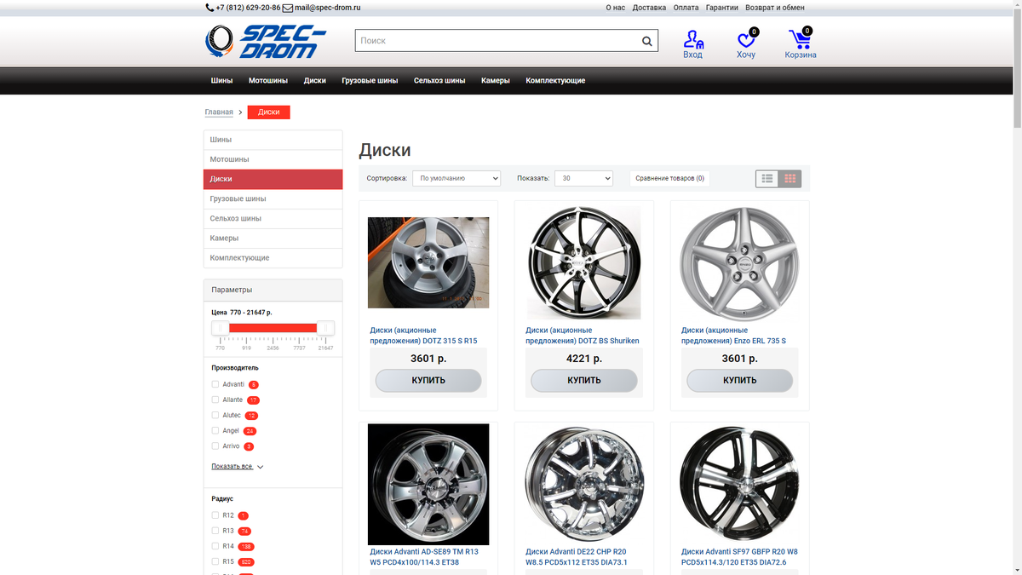This screenshot has width=1022, height=575.
Task: Open the Enzo ERL 735 S wheel image
Action: tap(739, 262)
